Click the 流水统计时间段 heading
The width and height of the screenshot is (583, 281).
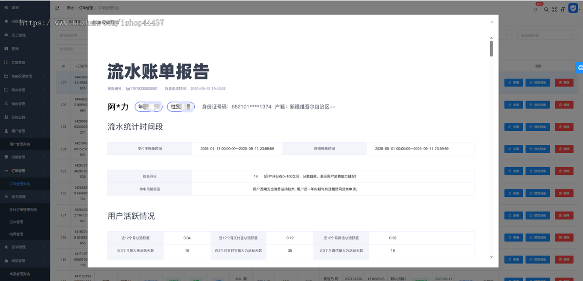click(135, 126)
